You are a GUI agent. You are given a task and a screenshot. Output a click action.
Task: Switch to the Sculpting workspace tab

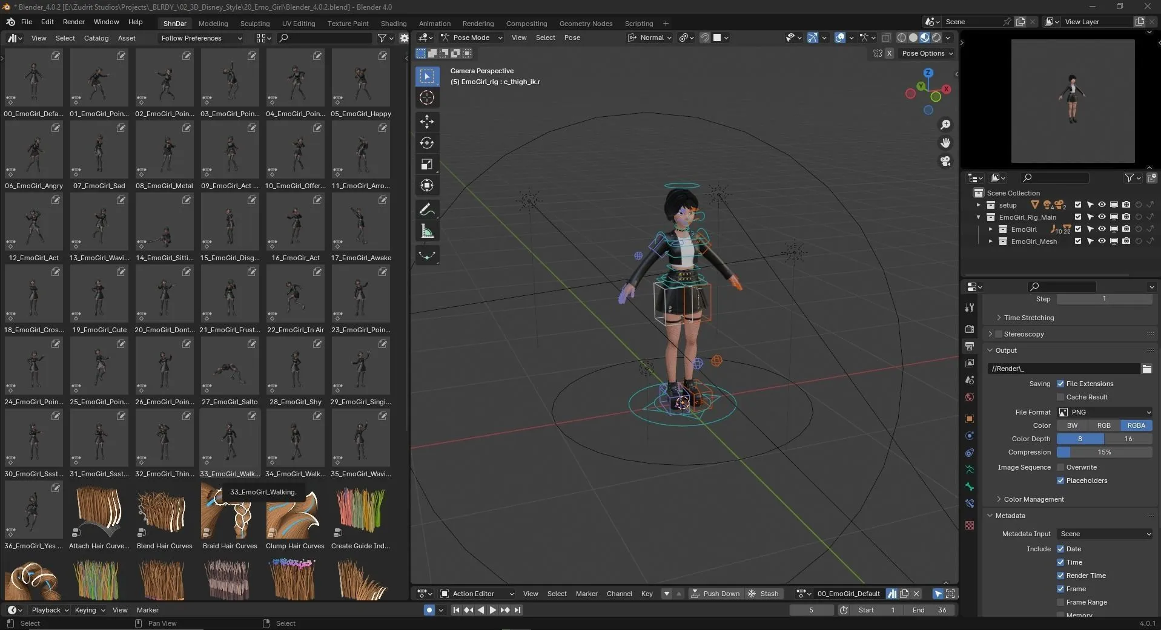[255, 23]
